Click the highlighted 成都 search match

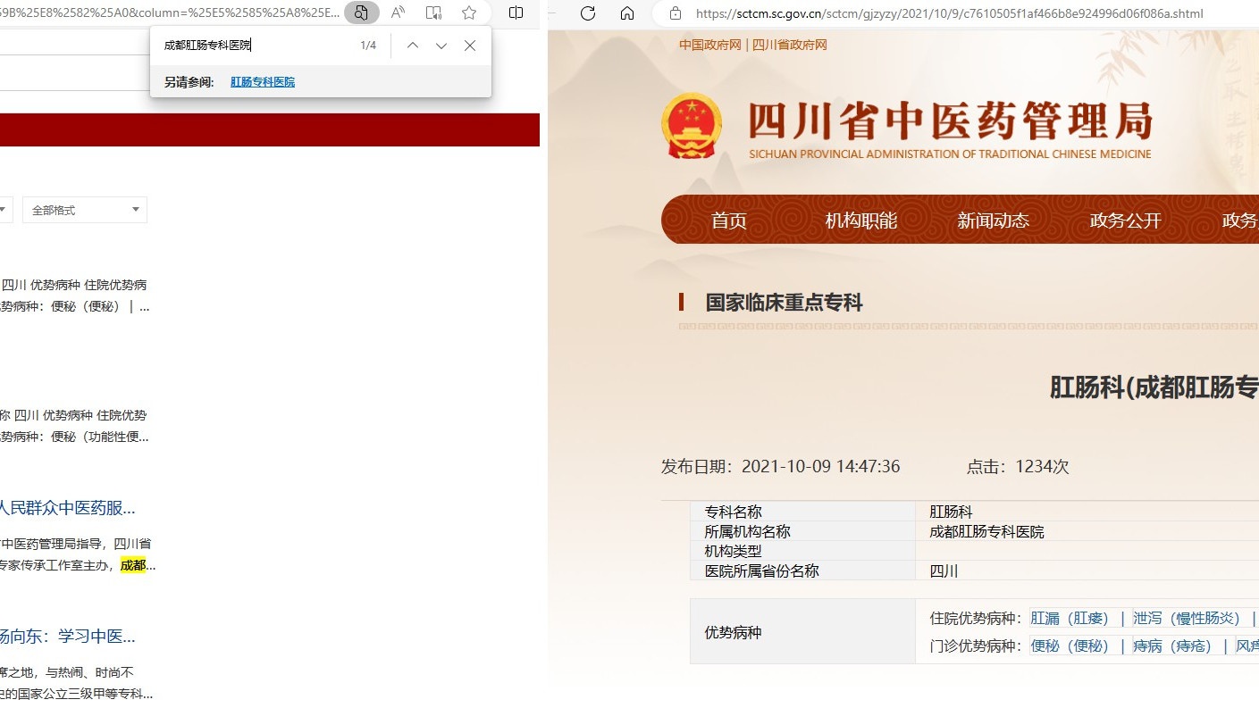[x=133, y=565]
